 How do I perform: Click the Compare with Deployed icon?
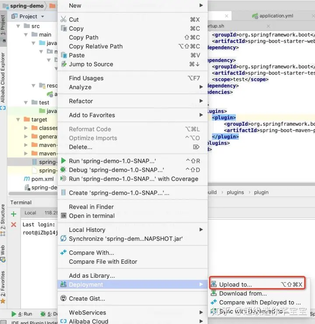click(213, 302)
